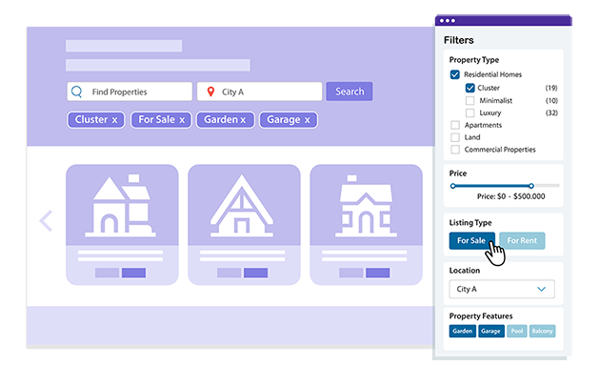
Task: Choose the For Sale listing type
Action: (471, 240)
